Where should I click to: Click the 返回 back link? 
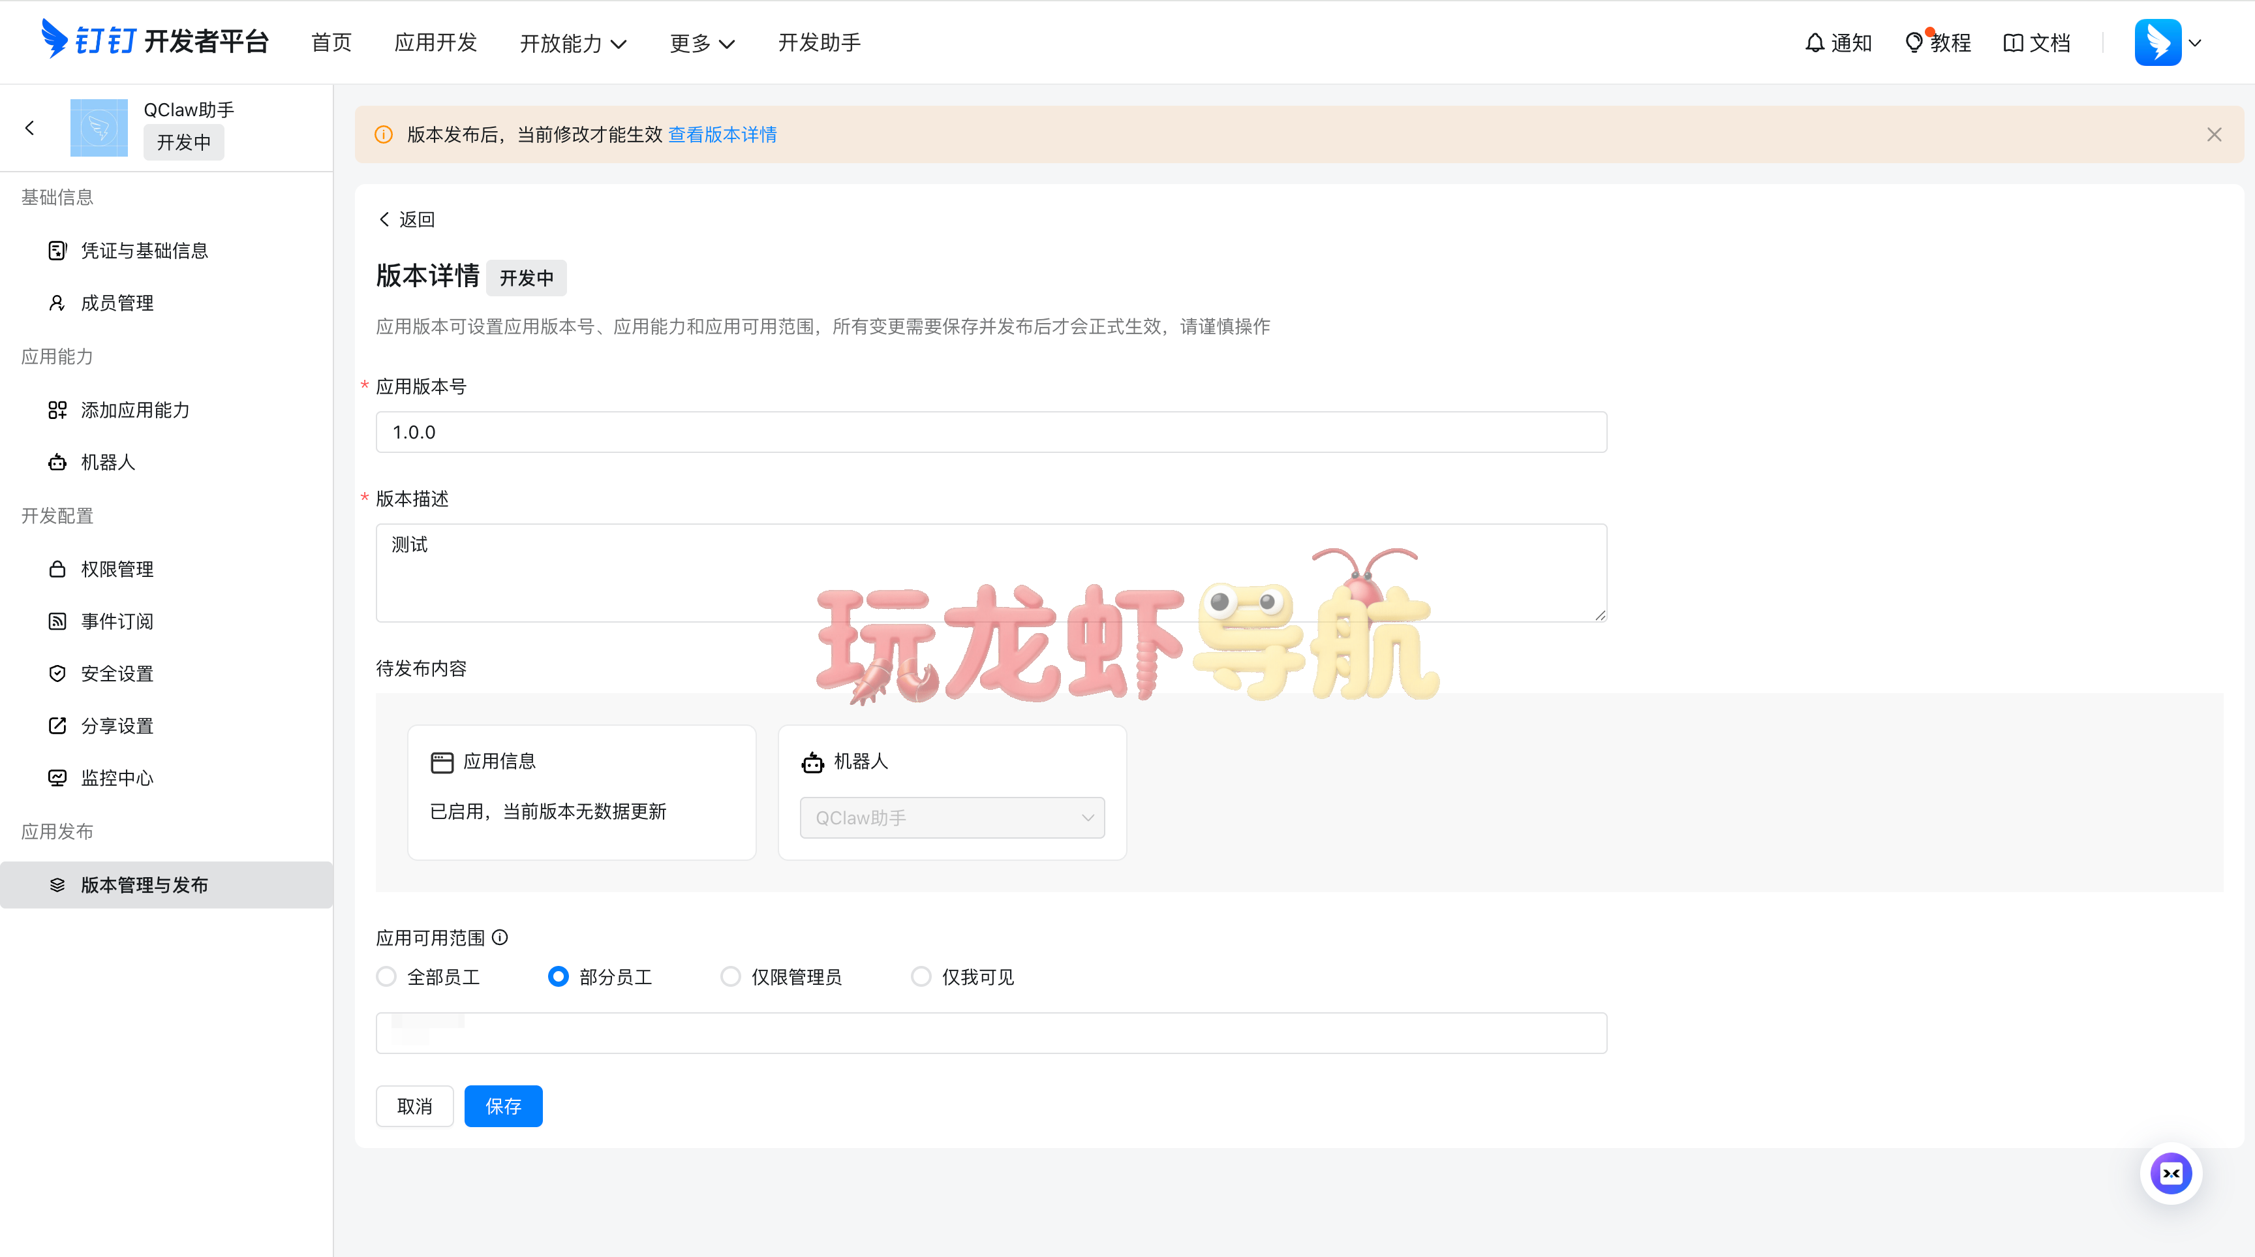click(407, 220)
